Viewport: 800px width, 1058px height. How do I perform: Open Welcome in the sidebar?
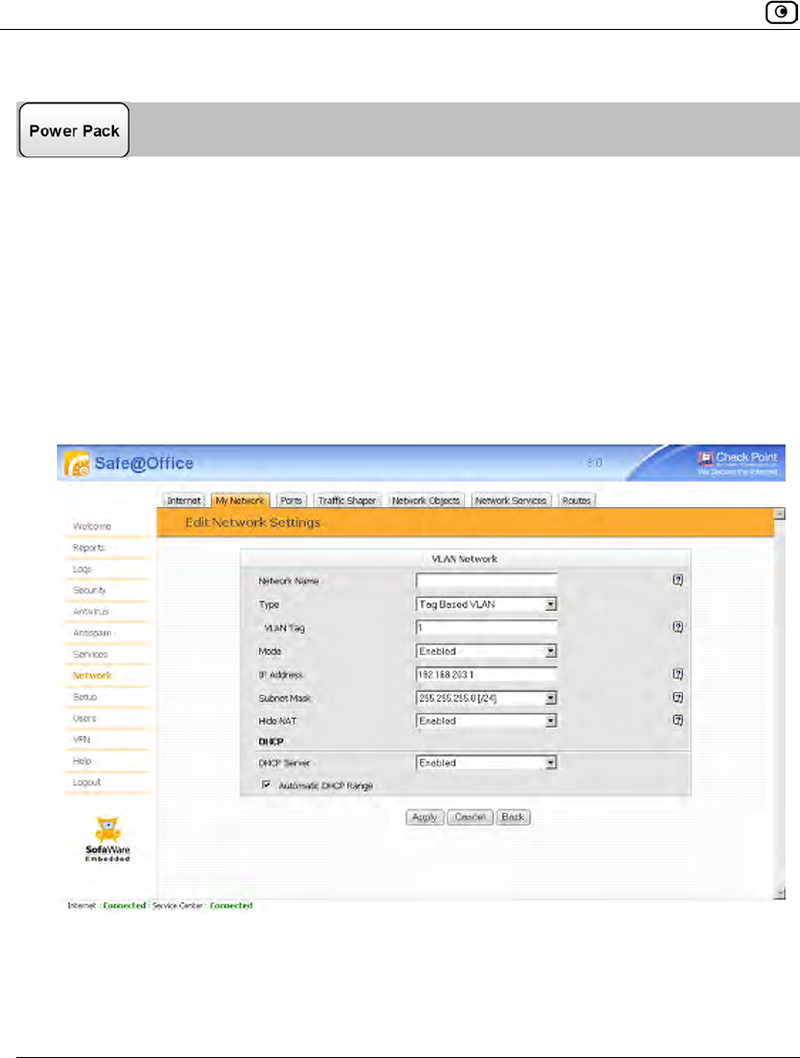pos(92,527)
